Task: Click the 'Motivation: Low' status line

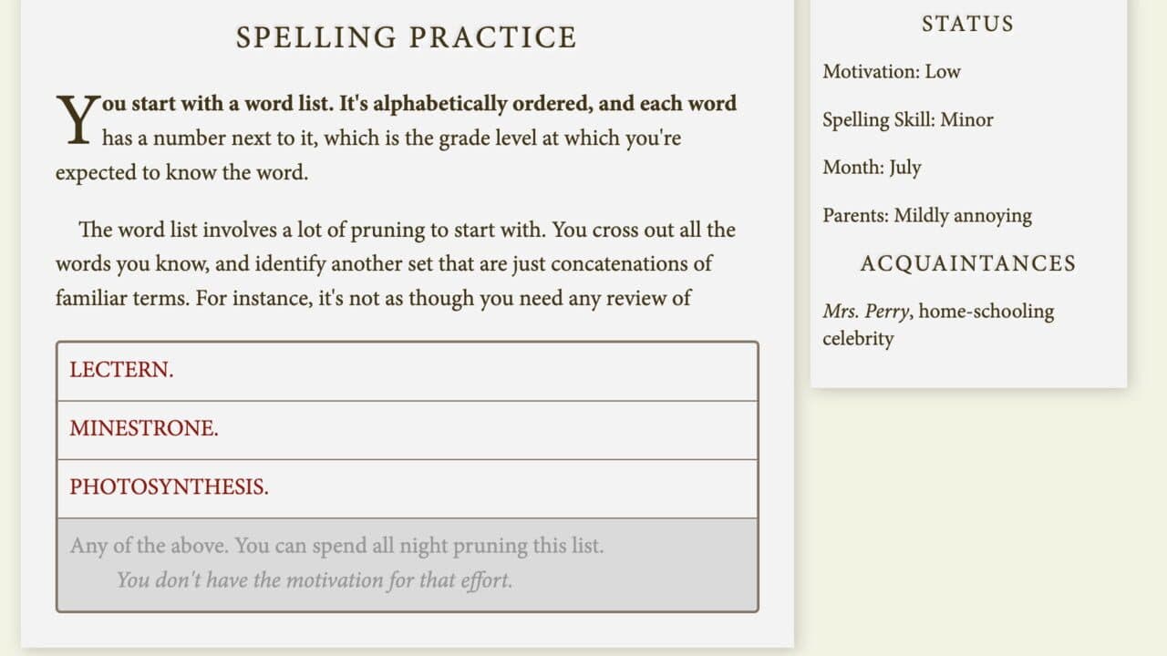Action: pyautogui.click(x=892, y=71)
